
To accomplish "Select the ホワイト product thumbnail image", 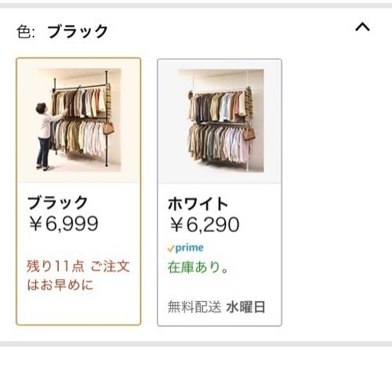I will (221, 120).
